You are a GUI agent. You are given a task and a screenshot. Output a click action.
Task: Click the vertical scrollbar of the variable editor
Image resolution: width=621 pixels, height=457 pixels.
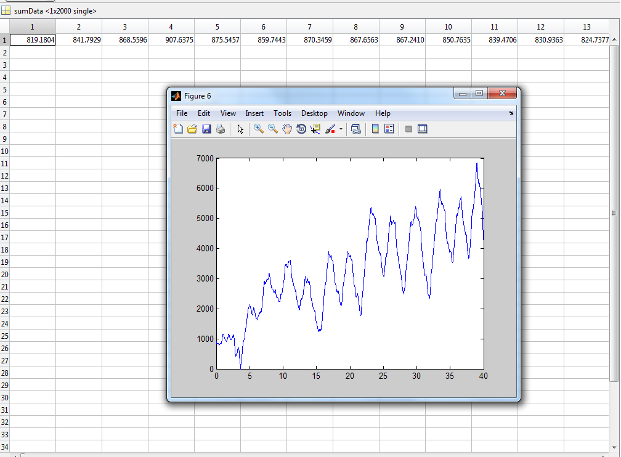(614, 212)
